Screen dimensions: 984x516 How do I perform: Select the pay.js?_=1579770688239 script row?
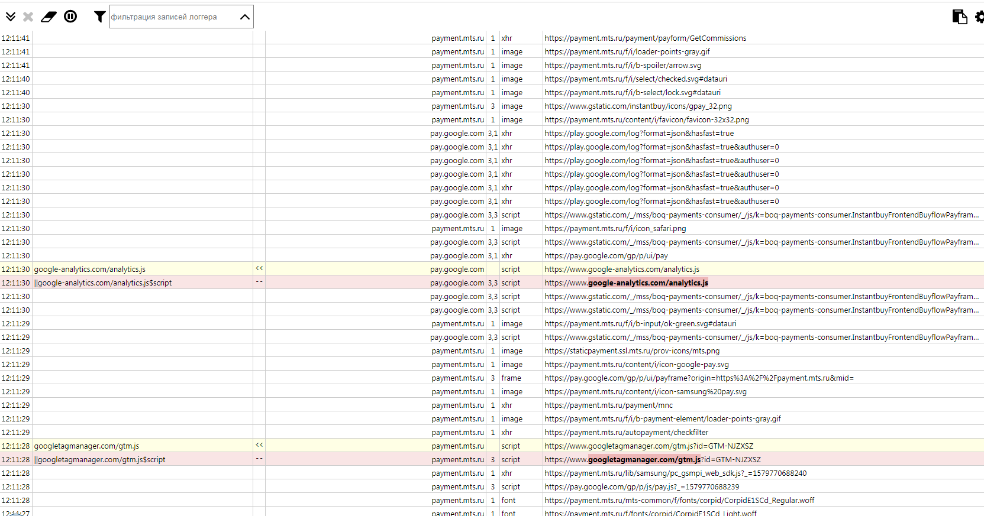point(492,487)
